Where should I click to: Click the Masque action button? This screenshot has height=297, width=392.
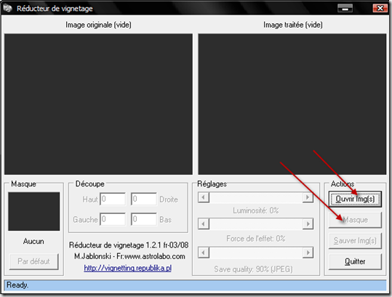tap(355, 220)
